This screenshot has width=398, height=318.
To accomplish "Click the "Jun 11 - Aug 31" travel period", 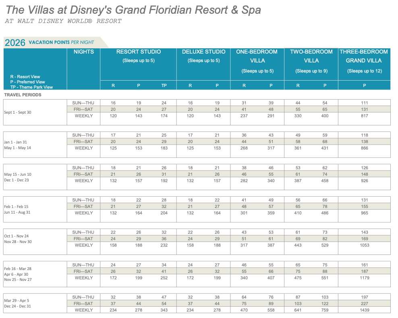I will tap(17, 212).
